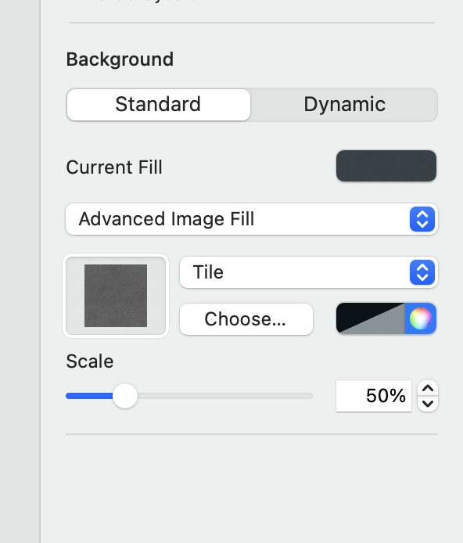Click the black and gray tint color well
463x543 pixels.
click(x=371, y=318)
